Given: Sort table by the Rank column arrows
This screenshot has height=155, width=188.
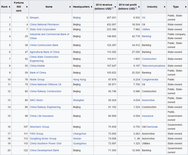Looking at the screenshot, I should pos(9,7).
